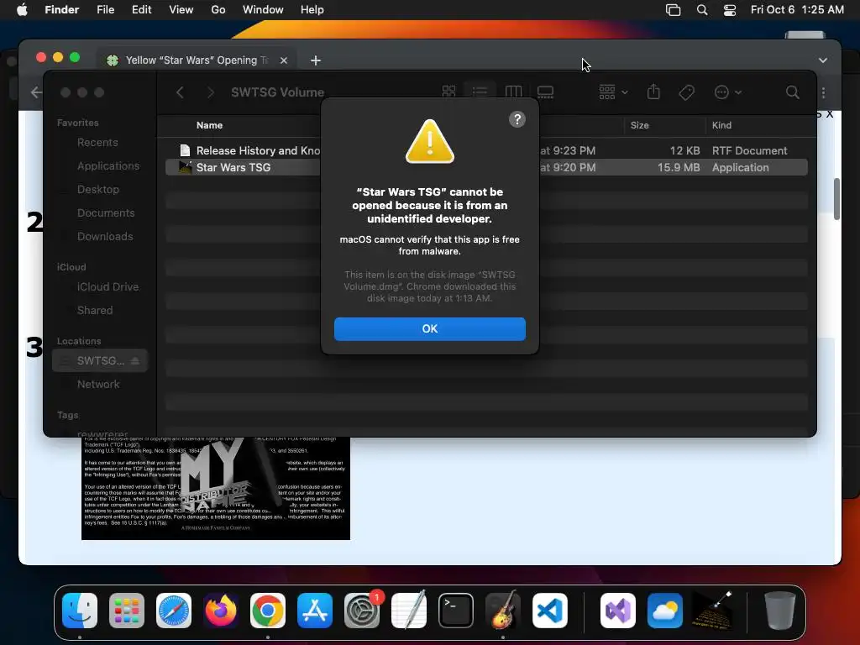Open the Weather app from the Dock

pos(665,611)
